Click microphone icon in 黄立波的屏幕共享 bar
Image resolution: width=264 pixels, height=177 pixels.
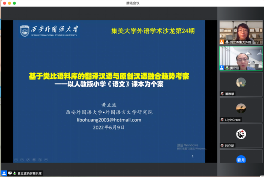coord(14,173)
